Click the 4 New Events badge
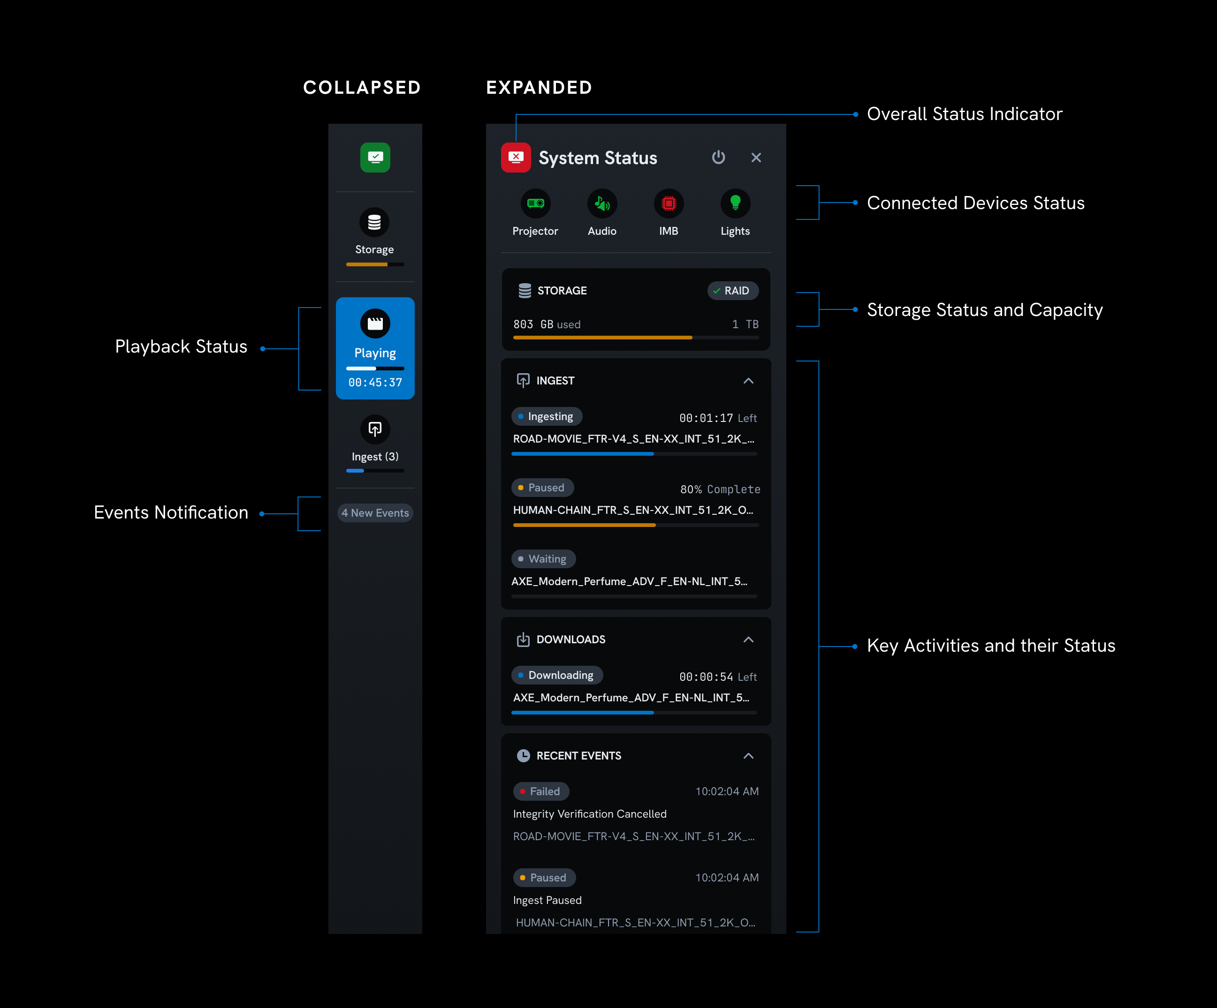1217x1008 pixels. pos(375,513)
